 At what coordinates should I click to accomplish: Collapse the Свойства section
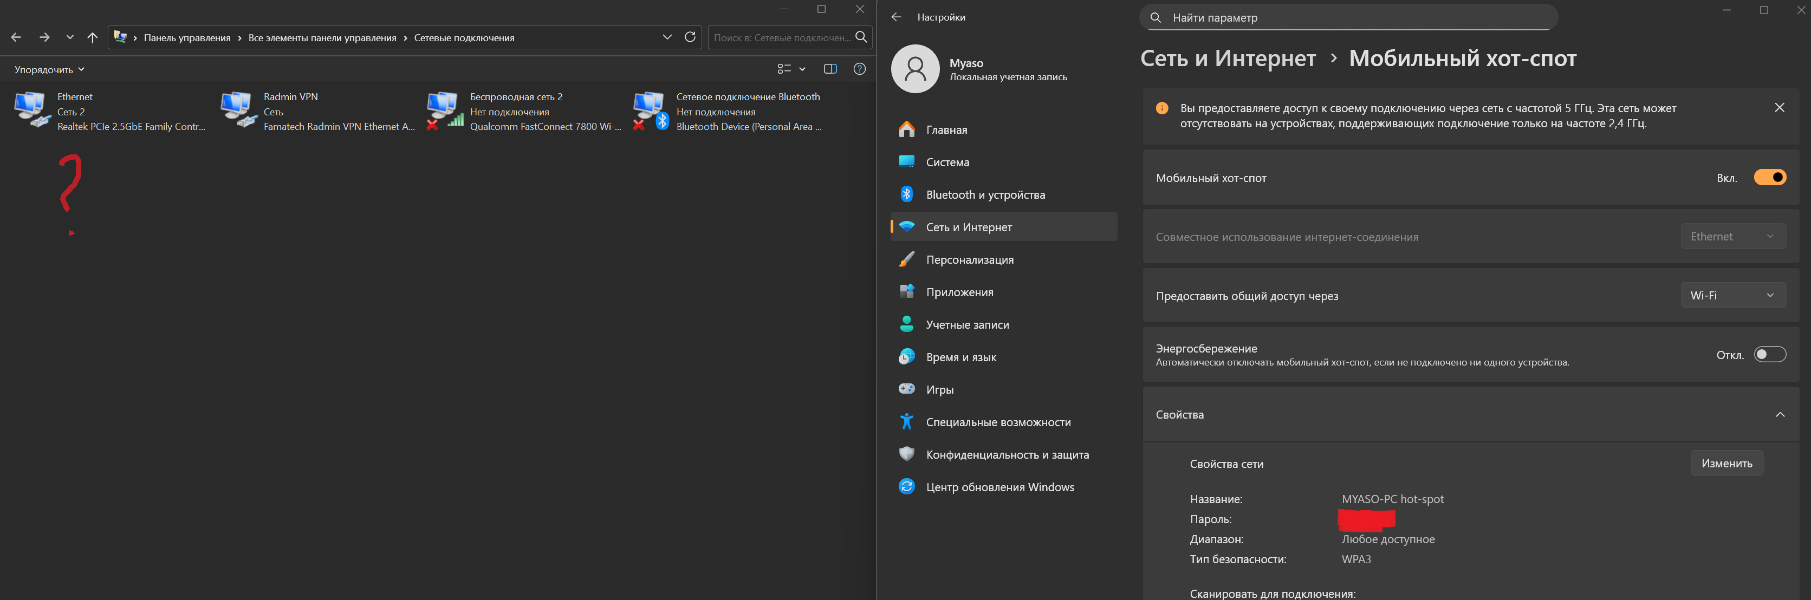1780,414
